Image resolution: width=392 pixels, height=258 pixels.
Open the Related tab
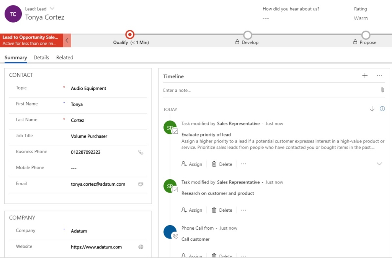click(x=65, y=58)
